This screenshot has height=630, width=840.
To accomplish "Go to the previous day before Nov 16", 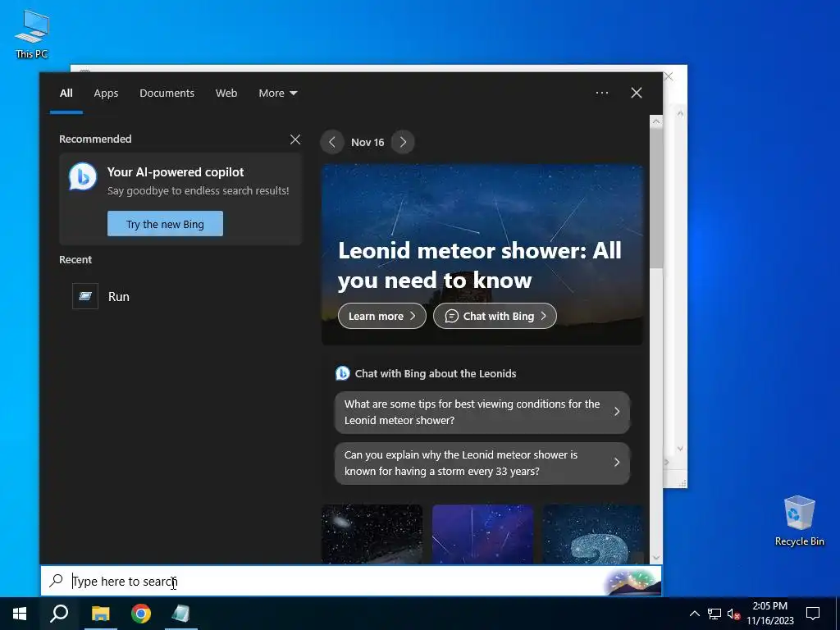I will point(332,142).
